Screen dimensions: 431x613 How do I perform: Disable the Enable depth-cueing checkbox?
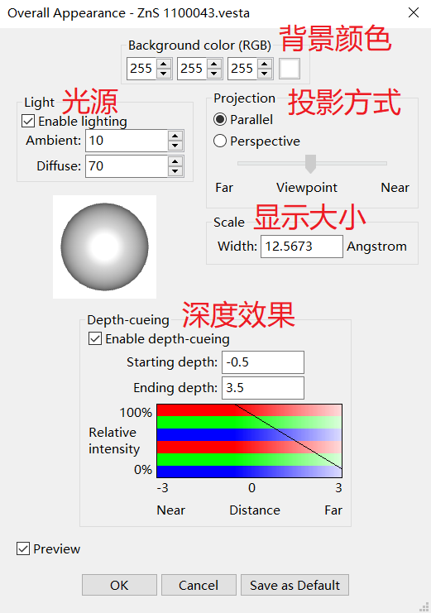95,338
